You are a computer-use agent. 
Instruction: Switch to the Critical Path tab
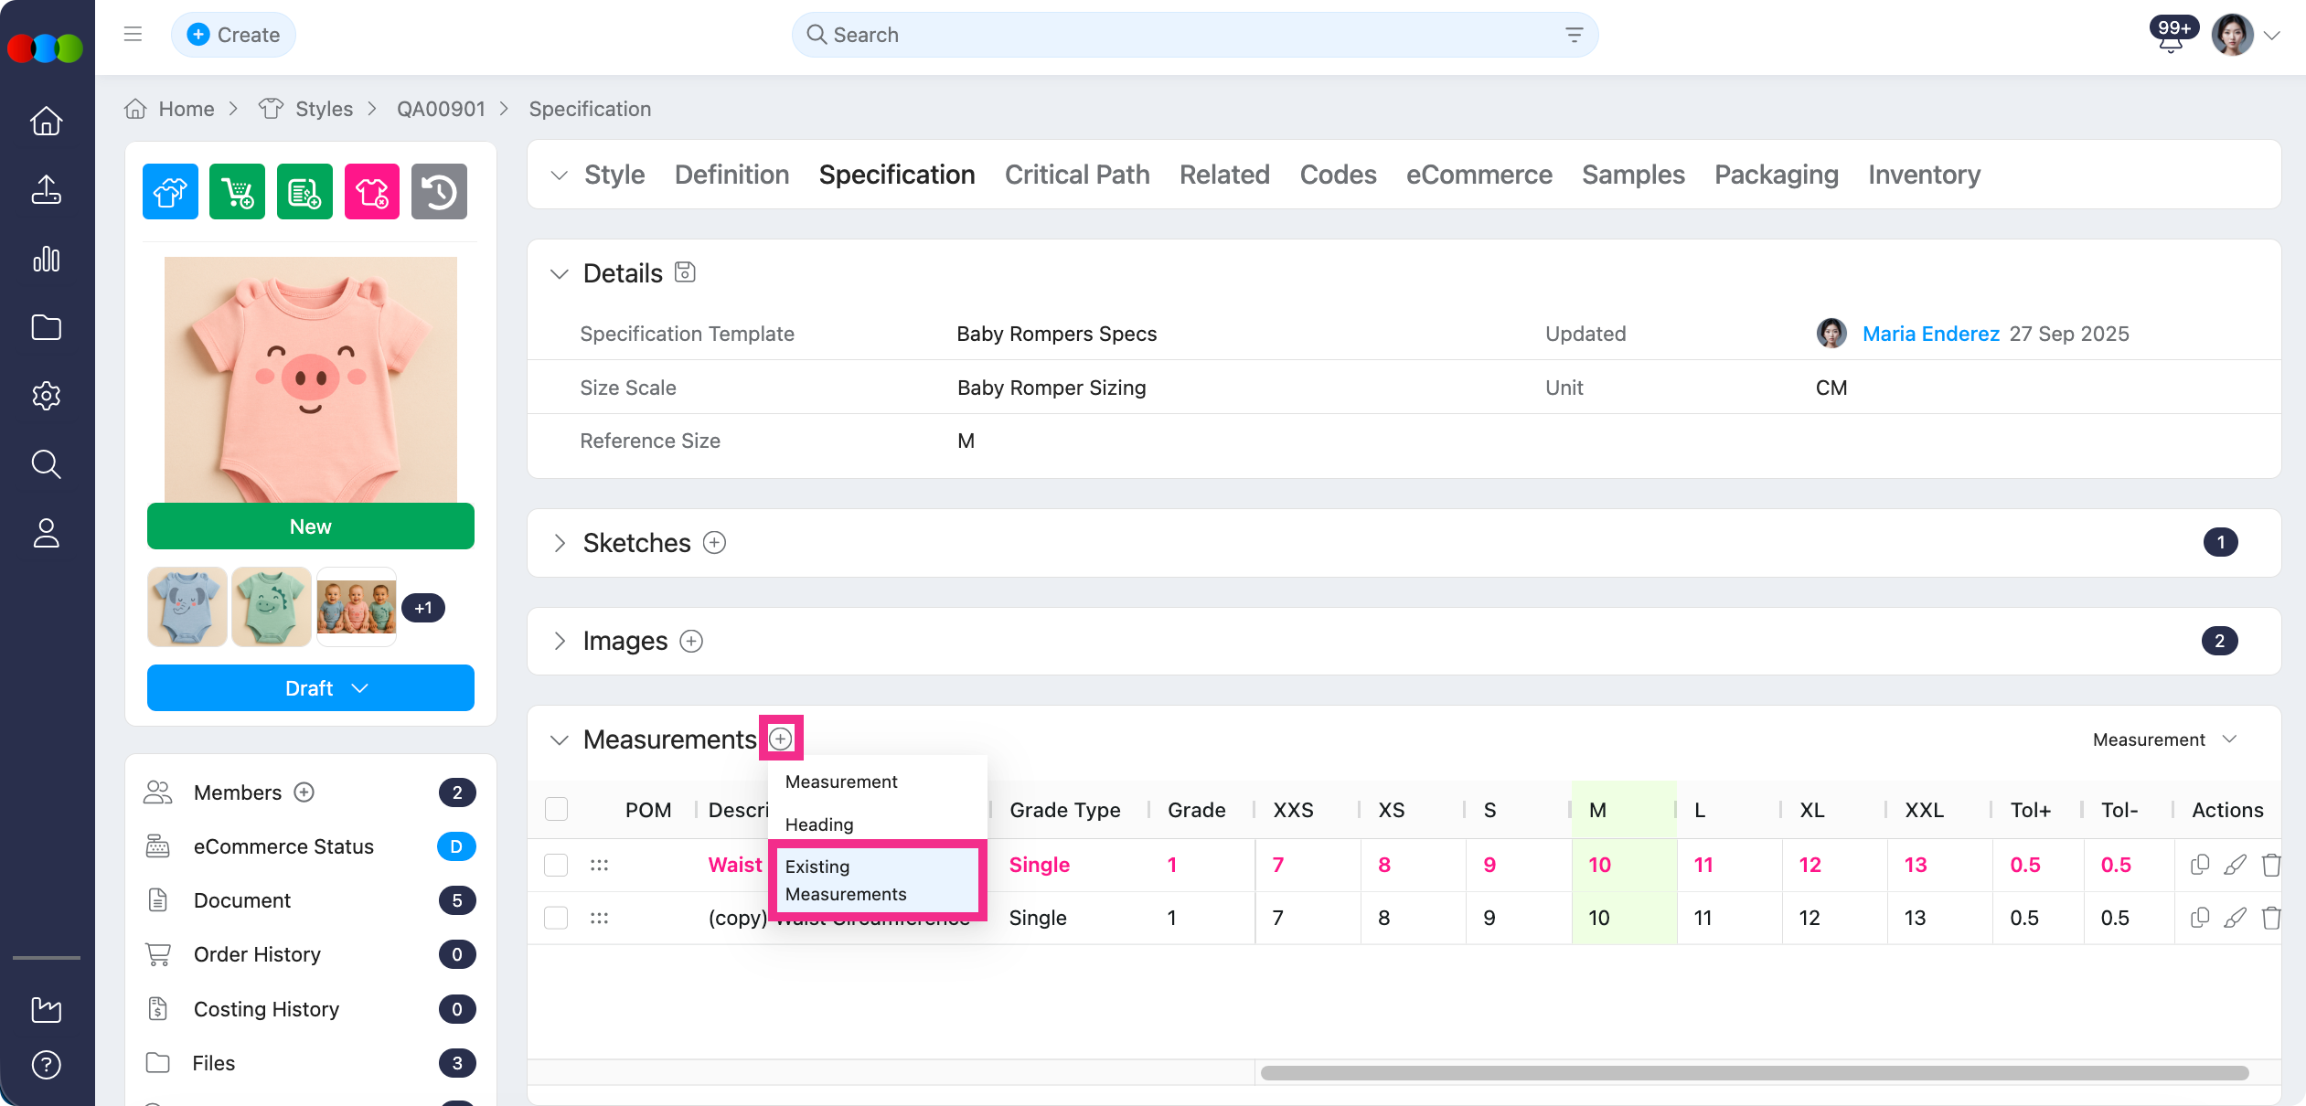click(1077, 175)
